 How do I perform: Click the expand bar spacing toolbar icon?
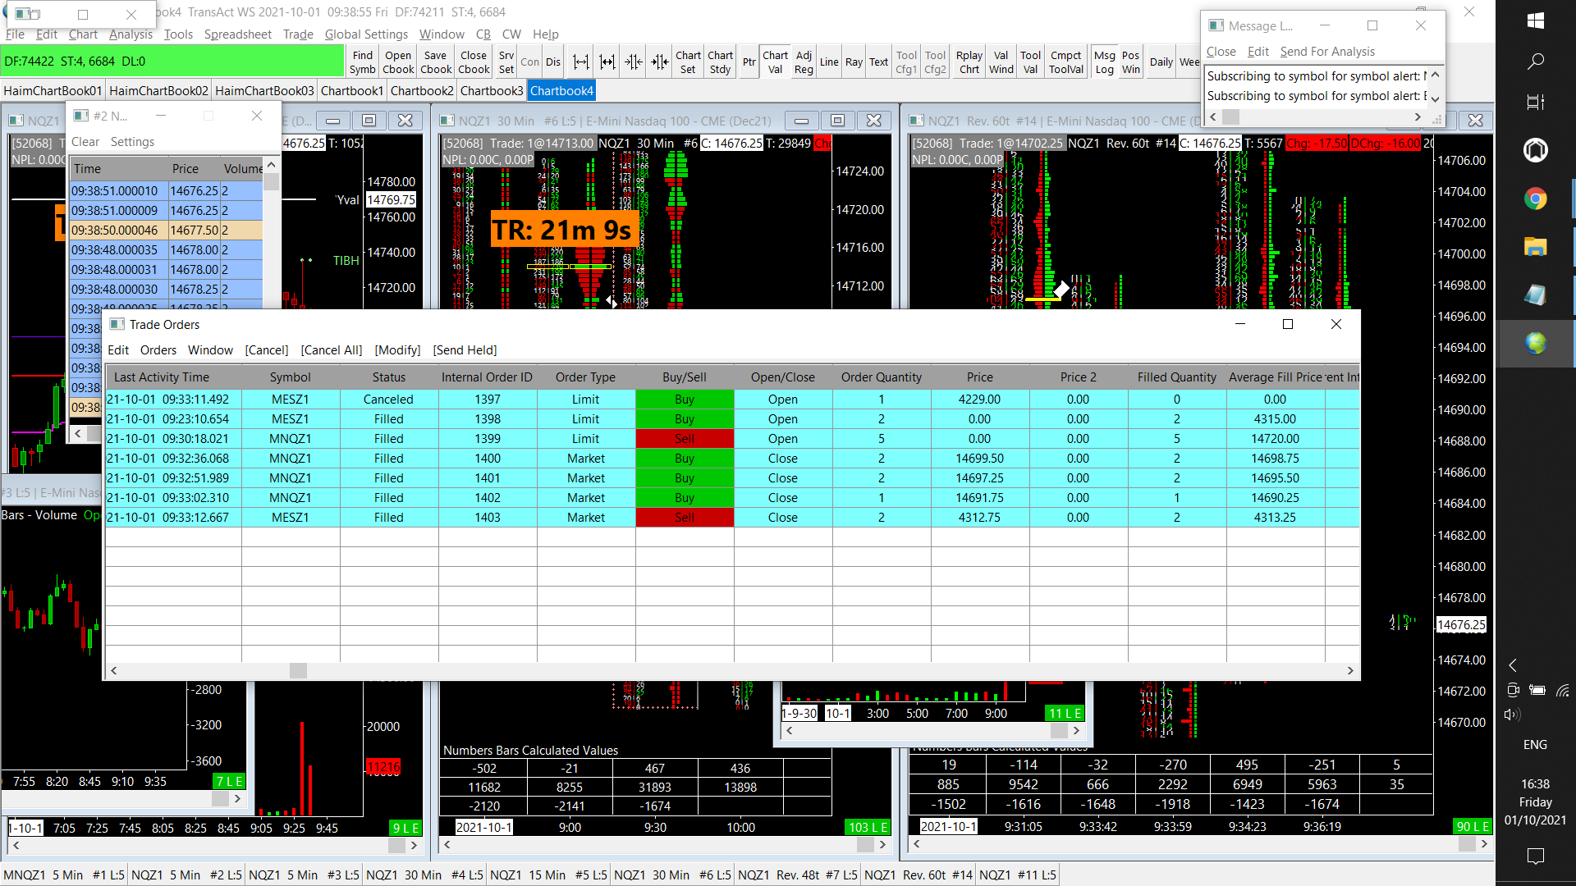point(580,62)
